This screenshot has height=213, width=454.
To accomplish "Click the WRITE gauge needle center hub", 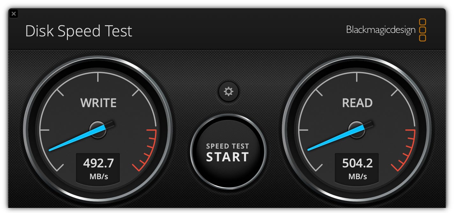I will click(98, 129).
